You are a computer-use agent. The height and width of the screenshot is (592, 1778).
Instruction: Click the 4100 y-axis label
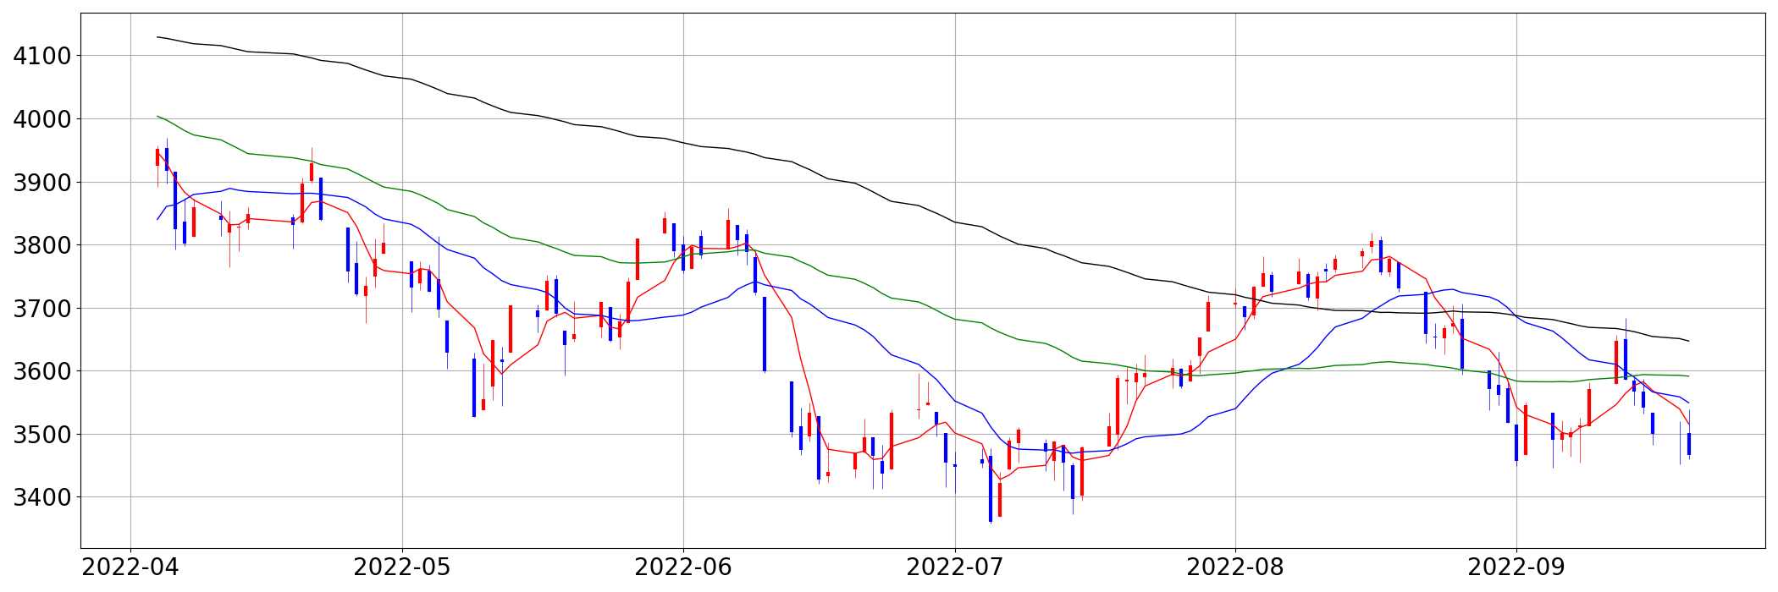click(x=42, y=57)
